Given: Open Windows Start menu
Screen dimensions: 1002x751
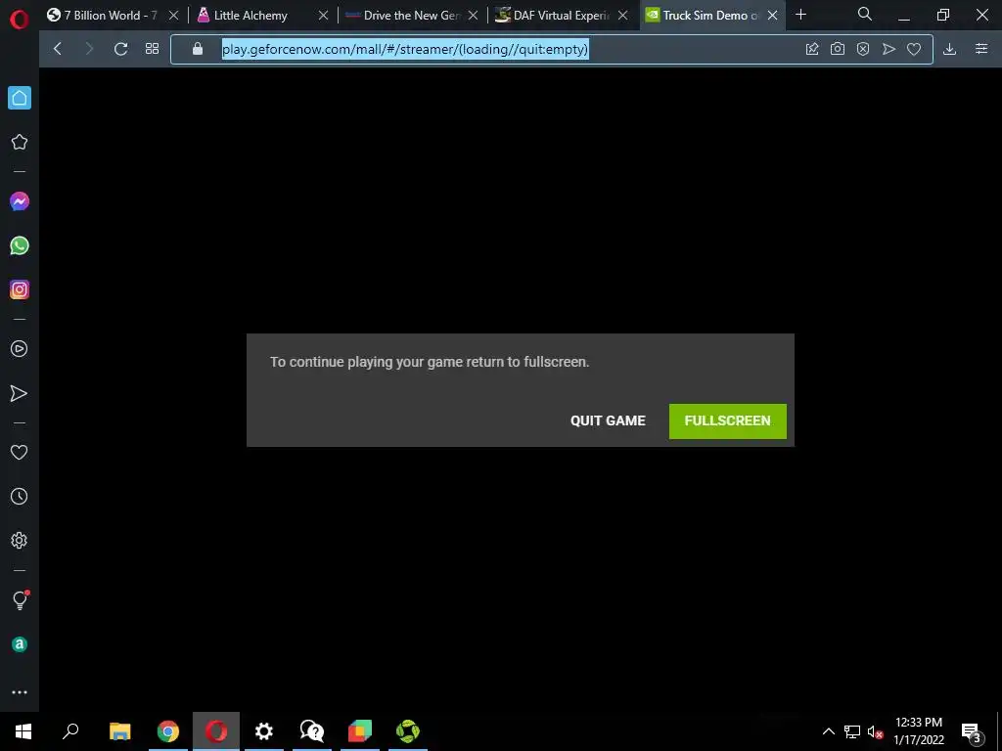Looking at the screenshot, I should (23, 731).
